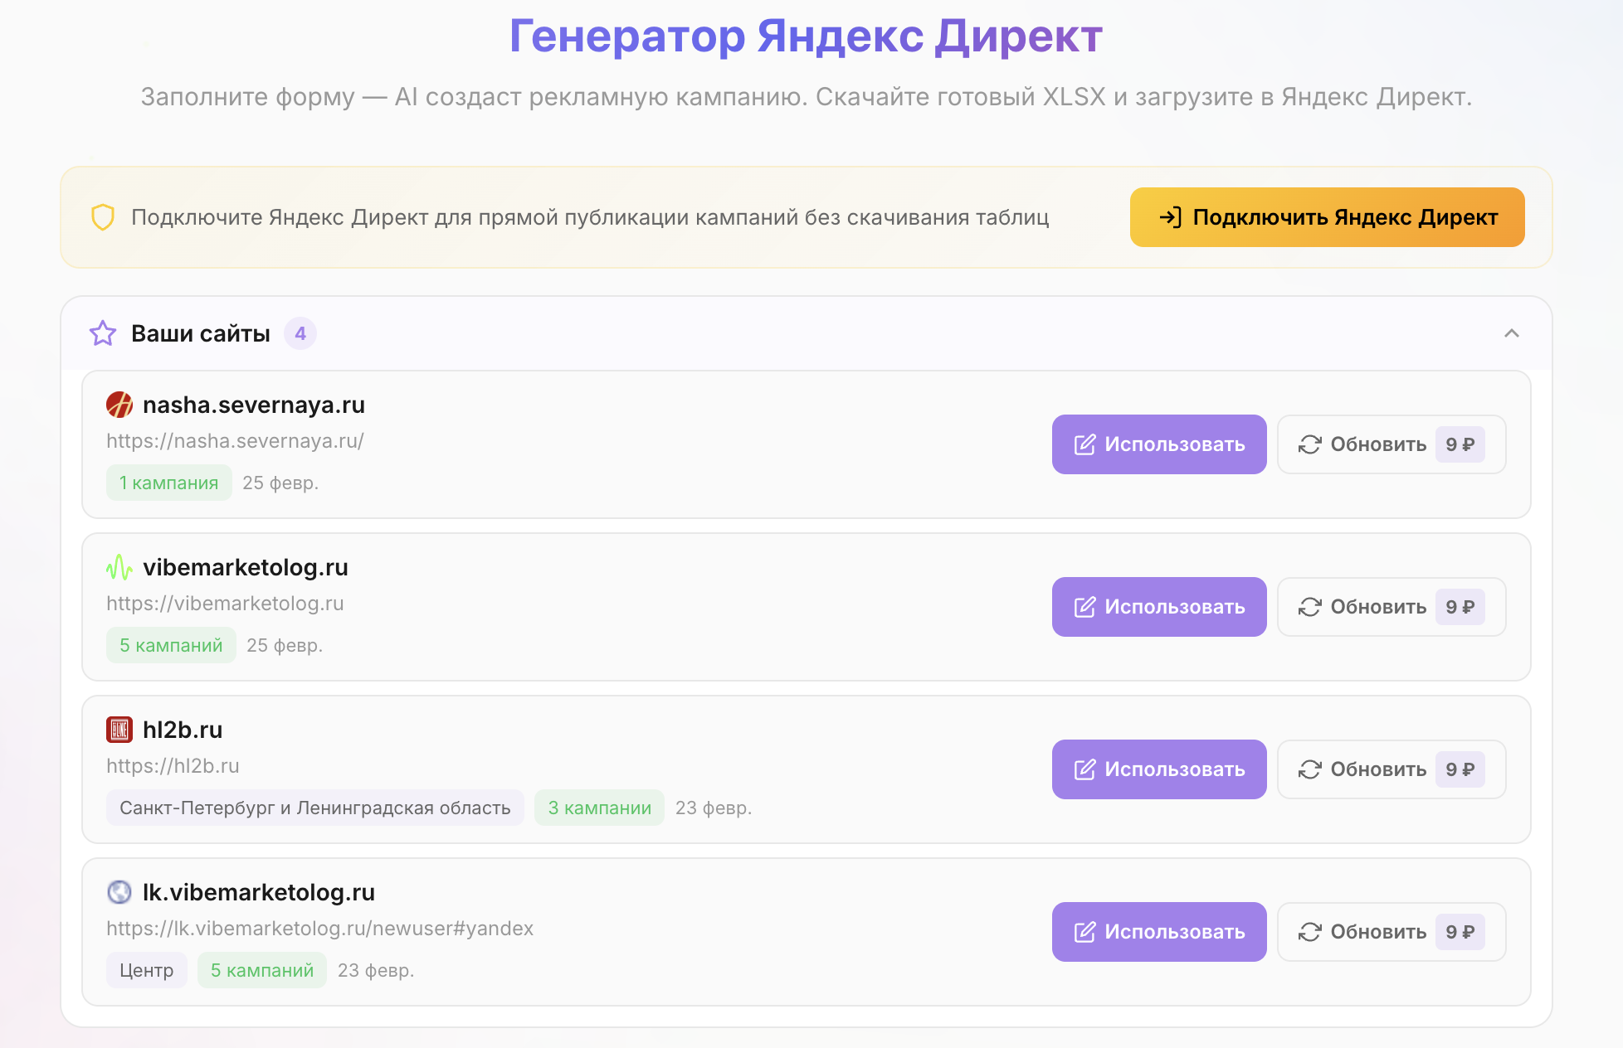The height and width of the screenshot is (1048, 1623).
Task: Click the shield icon in the connect banner
Action: (x=103, y=217)
